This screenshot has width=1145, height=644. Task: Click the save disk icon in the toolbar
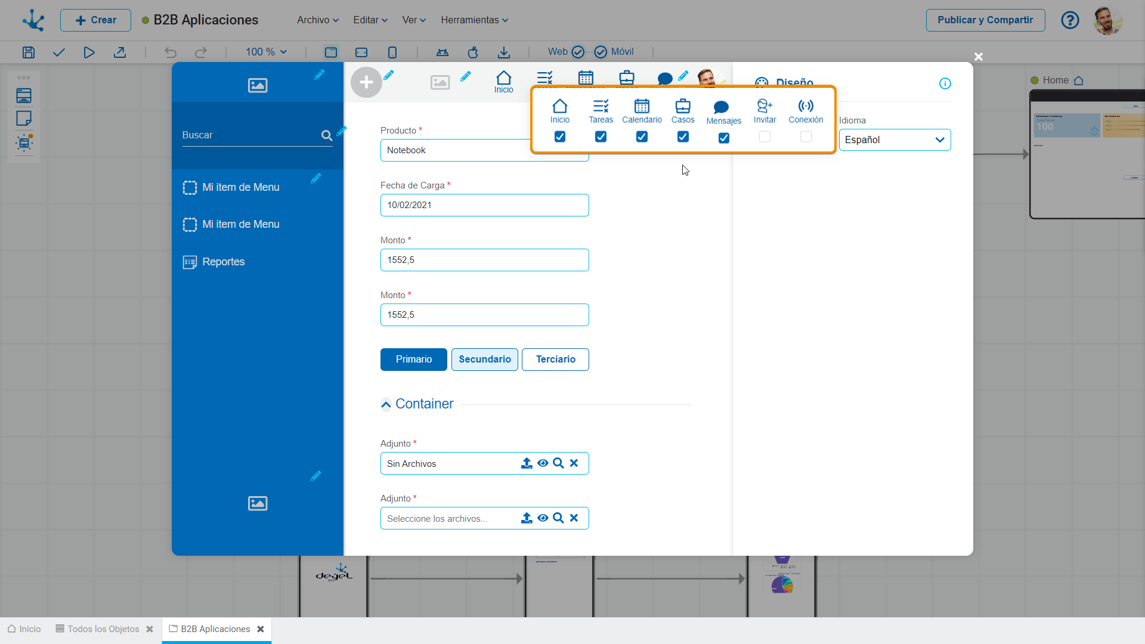[x=28, y=52]
